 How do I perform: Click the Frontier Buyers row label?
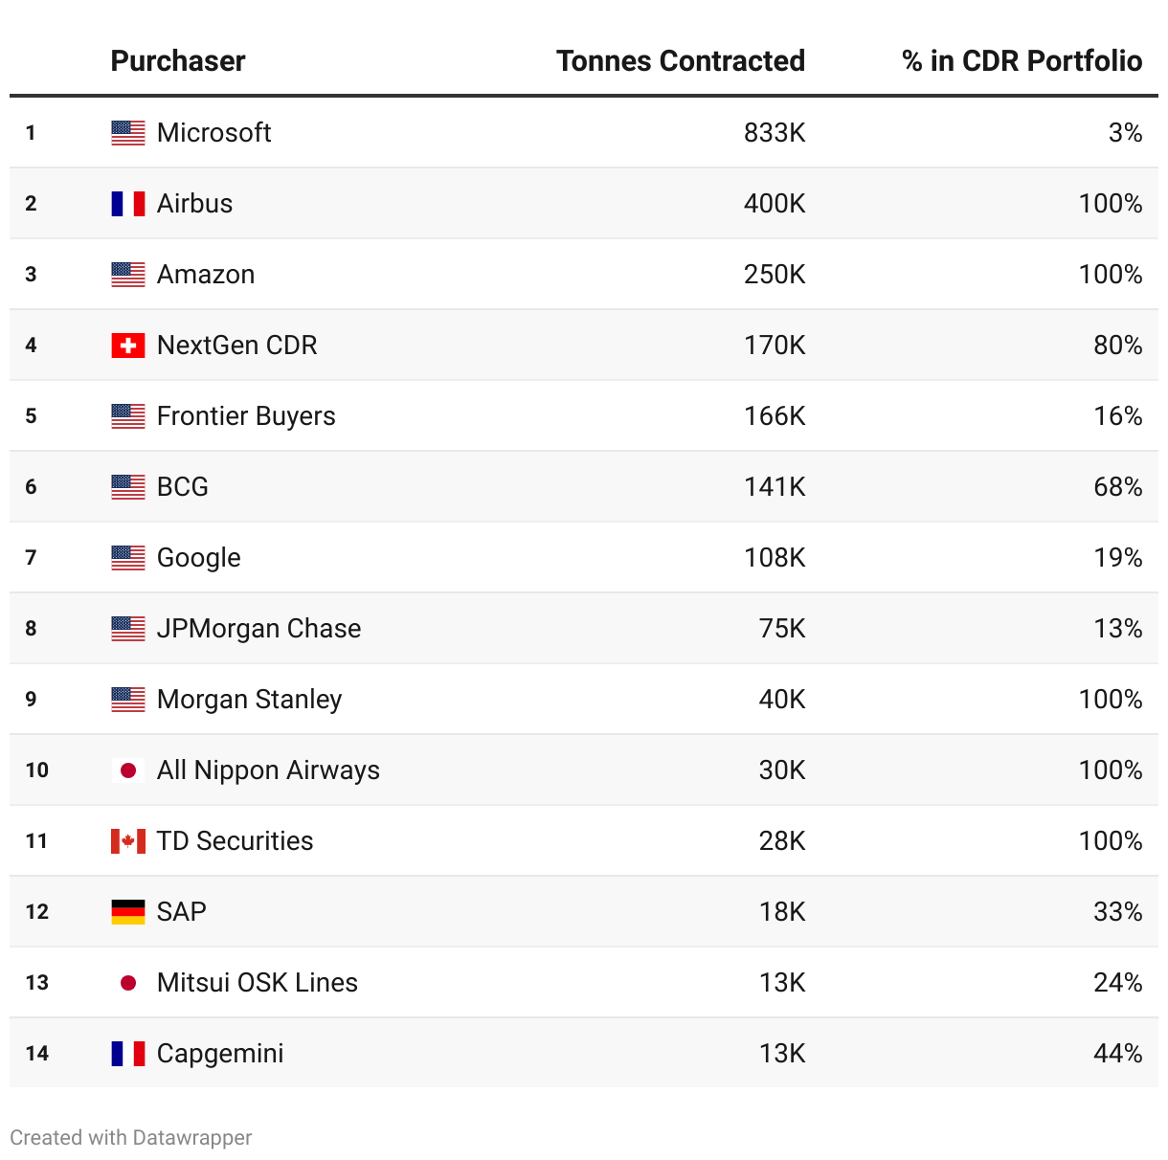tap(246, 416)
